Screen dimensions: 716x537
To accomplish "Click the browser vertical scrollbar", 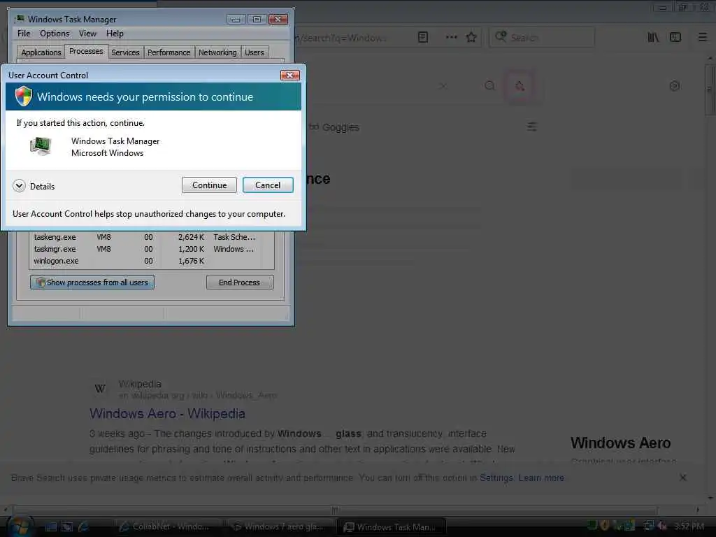I will (710, 89).
